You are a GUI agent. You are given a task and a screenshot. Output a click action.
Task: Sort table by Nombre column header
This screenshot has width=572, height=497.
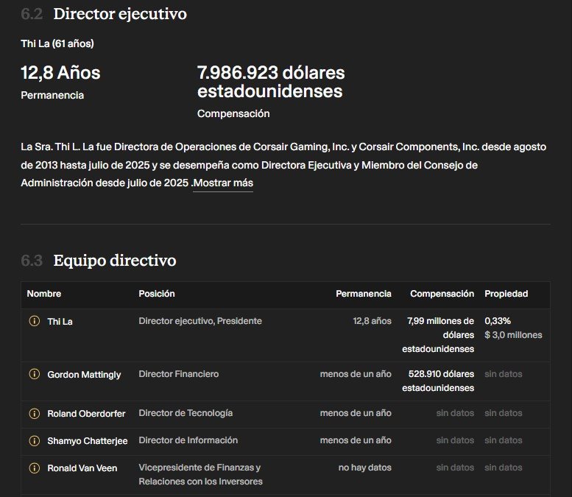pos(44,294)
